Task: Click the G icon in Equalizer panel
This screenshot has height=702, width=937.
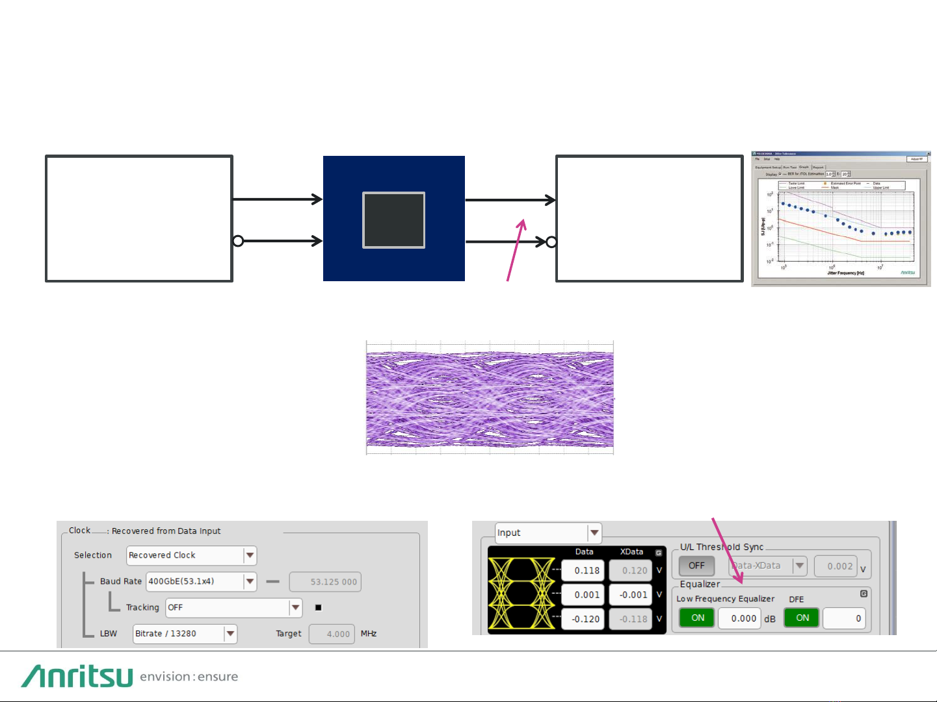Action: click(864, 594)
